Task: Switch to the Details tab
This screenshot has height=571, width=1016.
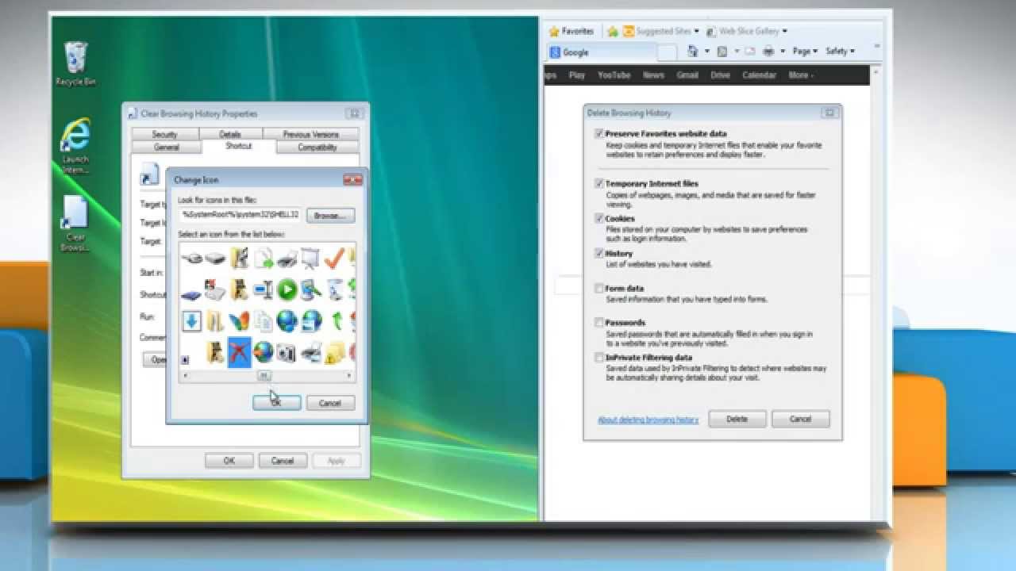Action: (230, 134)
